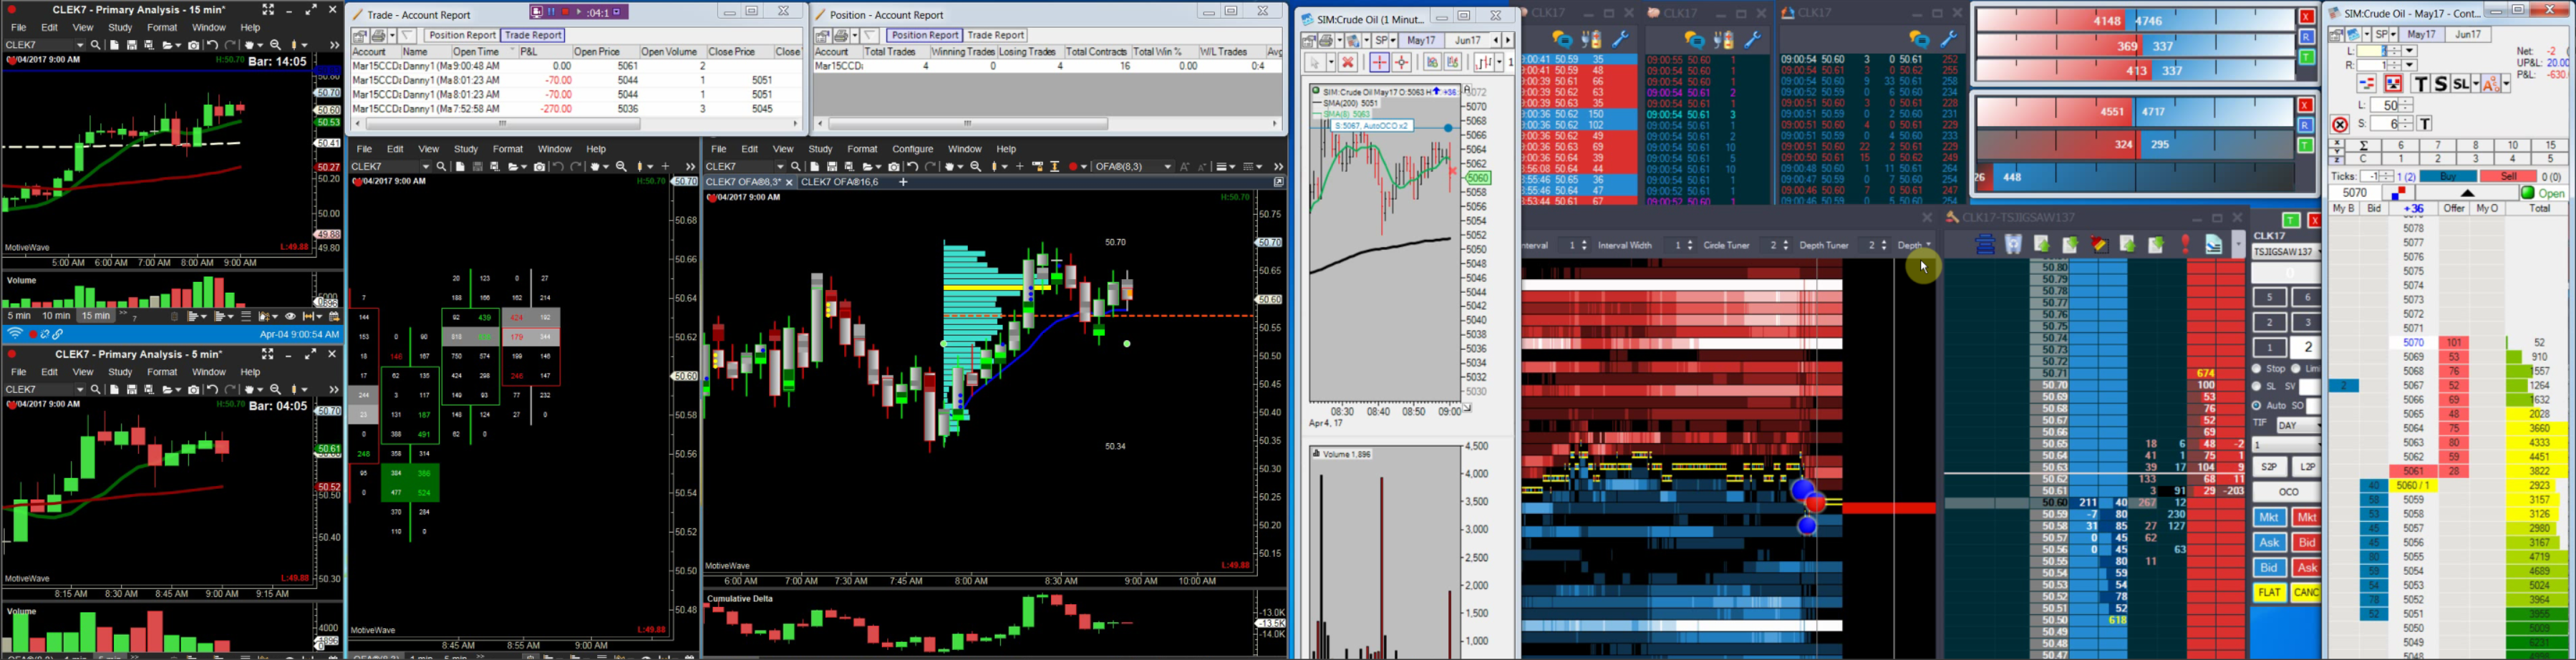Open the dropdown arrow on the purple recording toolbar
The image size is (2576, 660).
[x=618, y=12]
